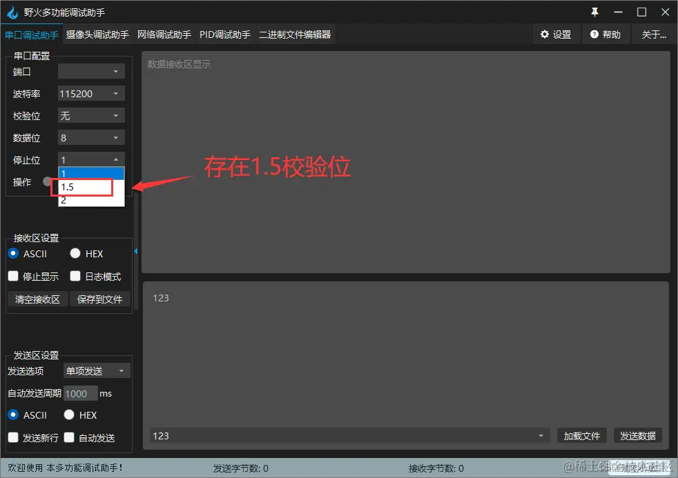Open the 发送选项 send option dropdown
This screenshot has width=678, height=478.
[x=96, y=370]
